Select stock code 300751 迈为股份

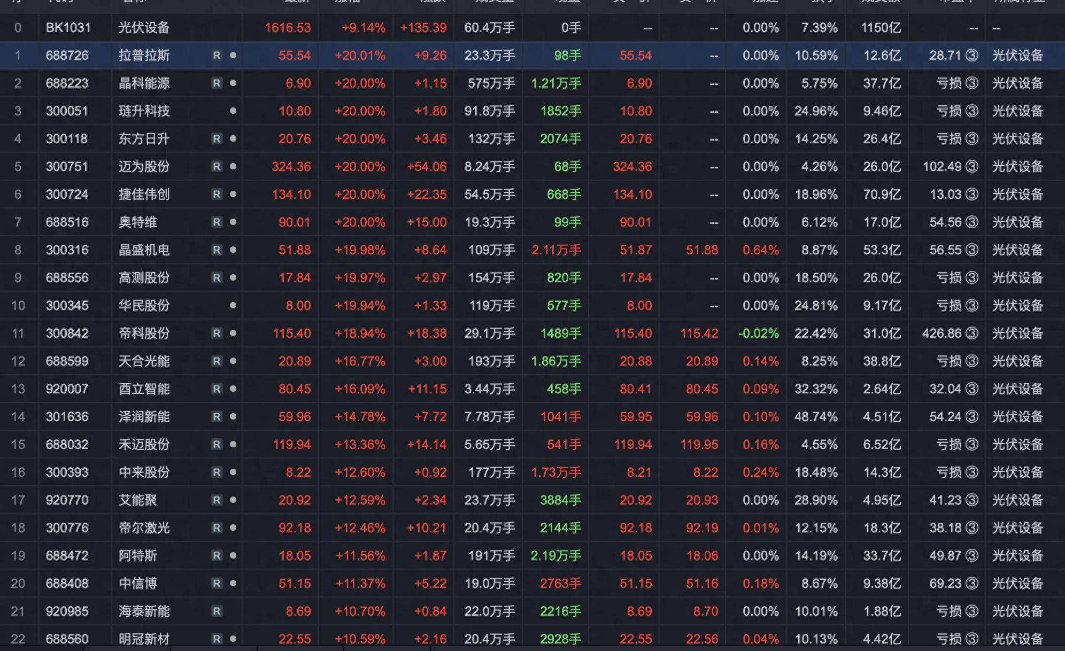(x=67, y=167)
